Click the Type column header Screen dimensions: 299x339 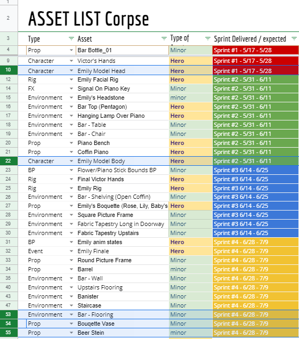tap(51, 39)
